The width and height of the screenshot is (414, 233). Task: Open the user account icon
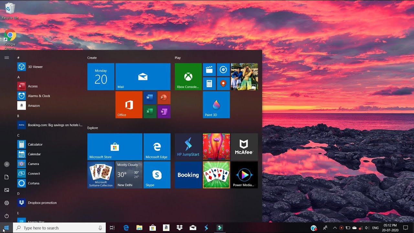pyautogui.click(x=6, y=164)
